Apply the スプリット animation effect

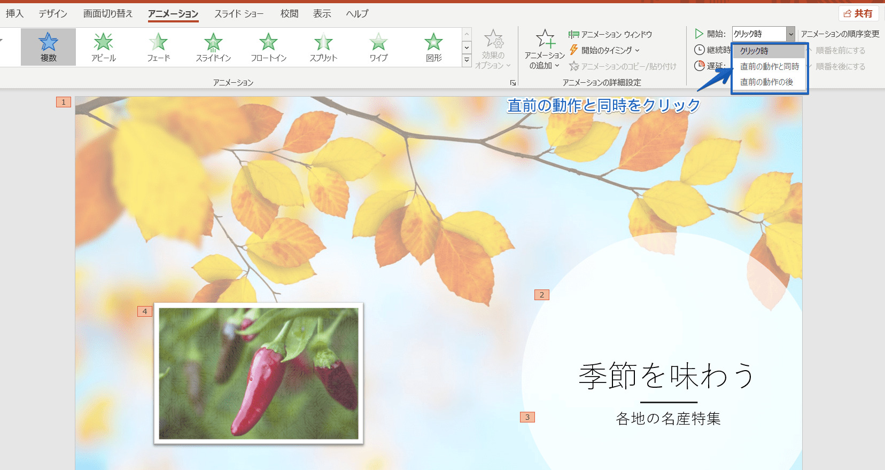click(323, 47)
